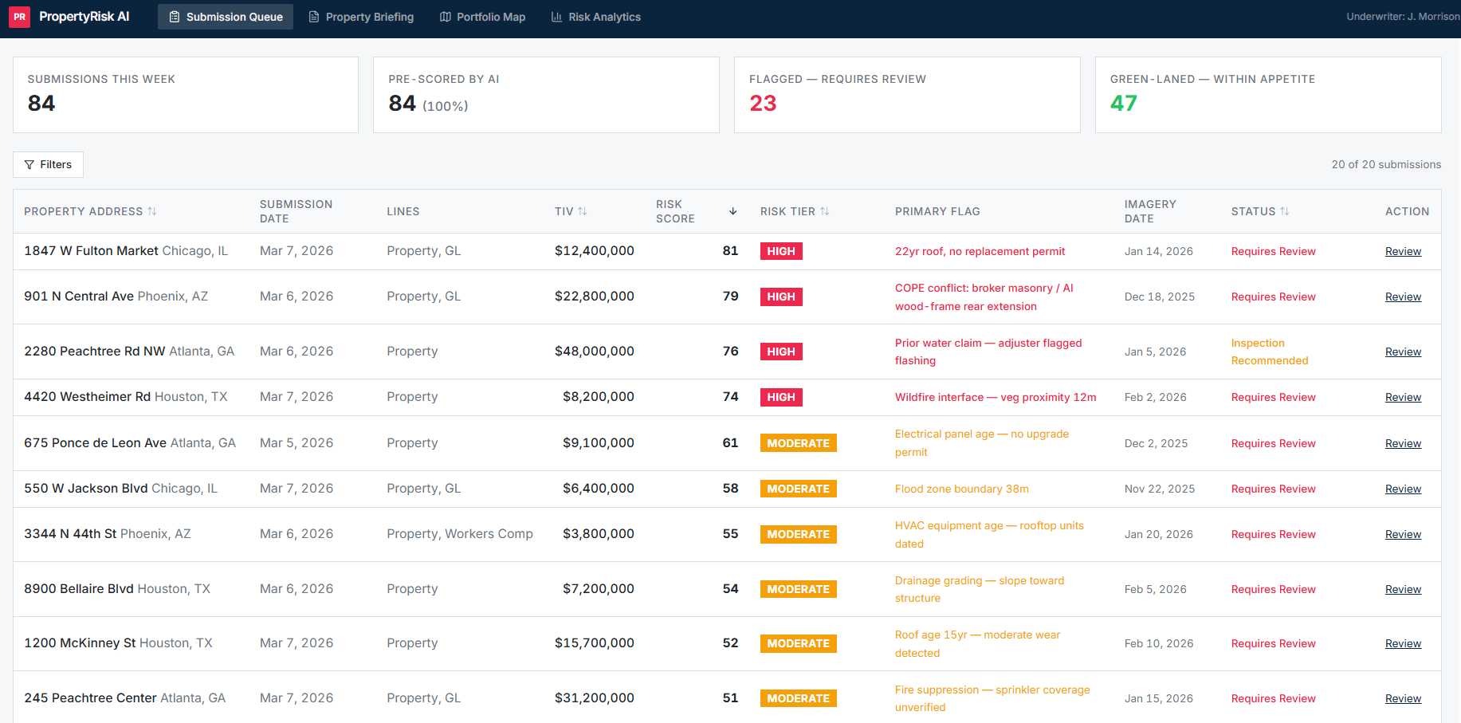Click 'Underwriter: J. Morrison' label
1461x723 pixels.
[x=1403, y=17]
